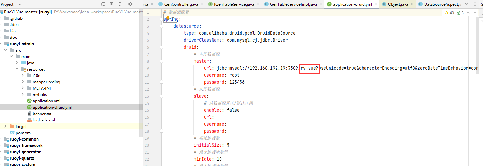Screen dimensions: 483x166
Task: Fold the slave block at line 13
Action: click(x=161, y=96)
